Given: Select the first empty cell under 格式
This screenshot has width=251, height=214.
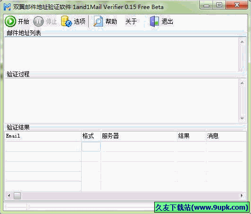Looking at the screenshot, I should [91, 147].
